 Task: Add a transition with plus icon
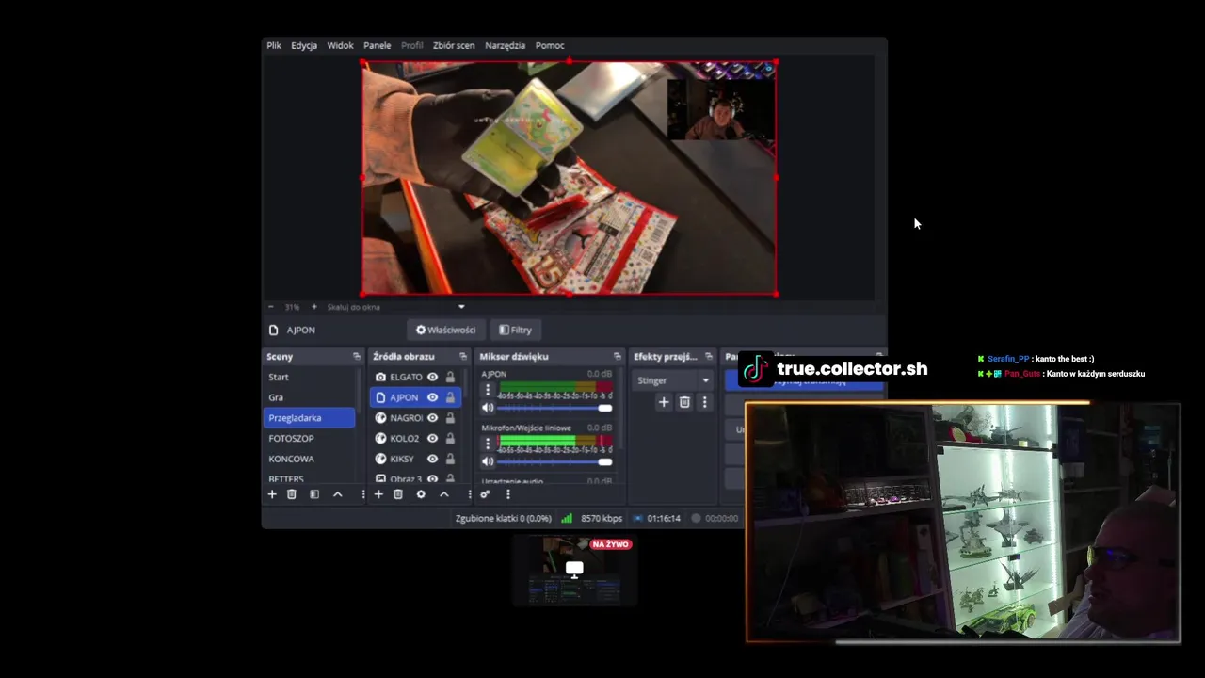point(664,402)
